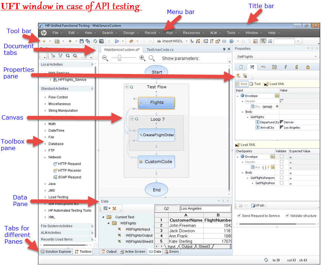This screenshot has height=265, width=325.
Task: Click the Save All toolbar icon
Action: [88, 41]
